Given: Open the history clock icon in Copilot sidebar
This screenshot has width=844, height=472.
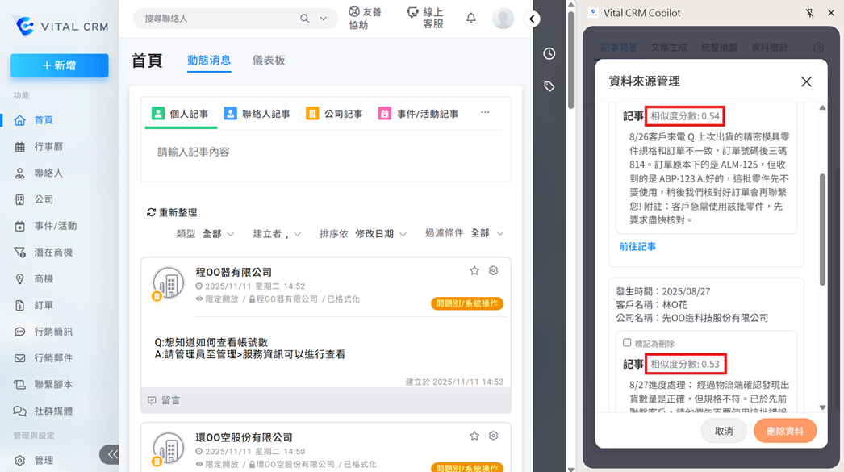Looking at the screenshot, I should click(549, 53).
